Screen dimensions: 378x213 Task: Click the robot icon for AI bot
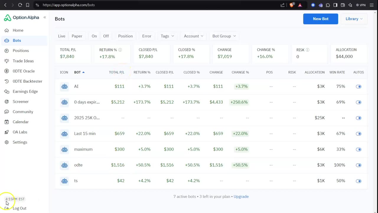(64, 86)
